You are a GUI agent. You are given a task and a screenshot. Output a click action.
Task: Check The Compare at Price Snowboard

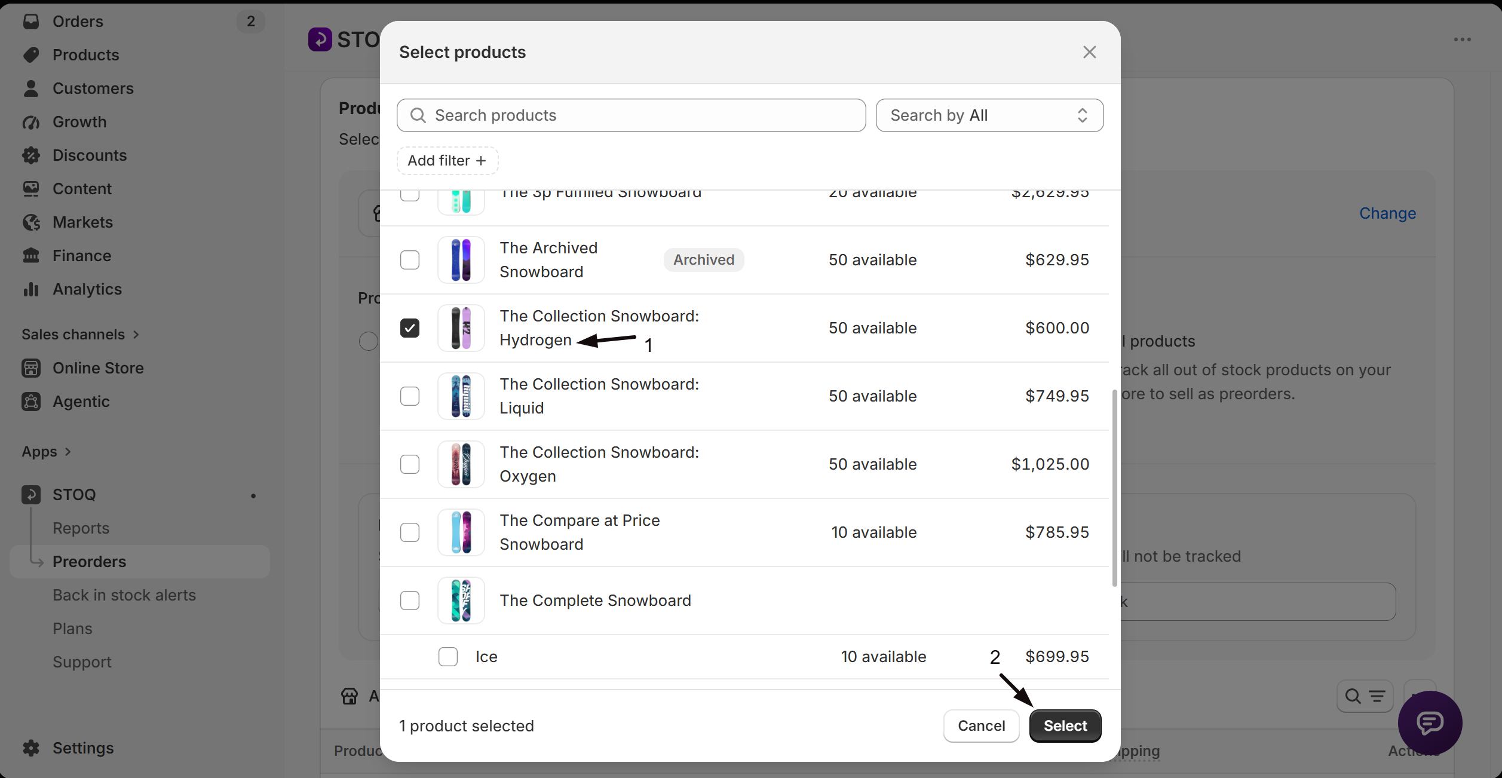(410, 532)
